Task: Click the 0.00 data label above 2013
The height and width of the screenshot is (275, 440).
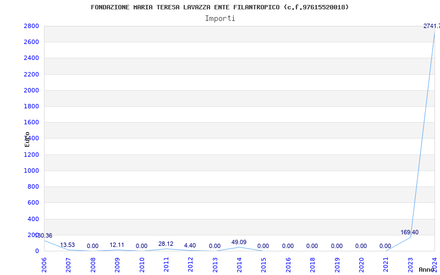Action: click(215, 246)
